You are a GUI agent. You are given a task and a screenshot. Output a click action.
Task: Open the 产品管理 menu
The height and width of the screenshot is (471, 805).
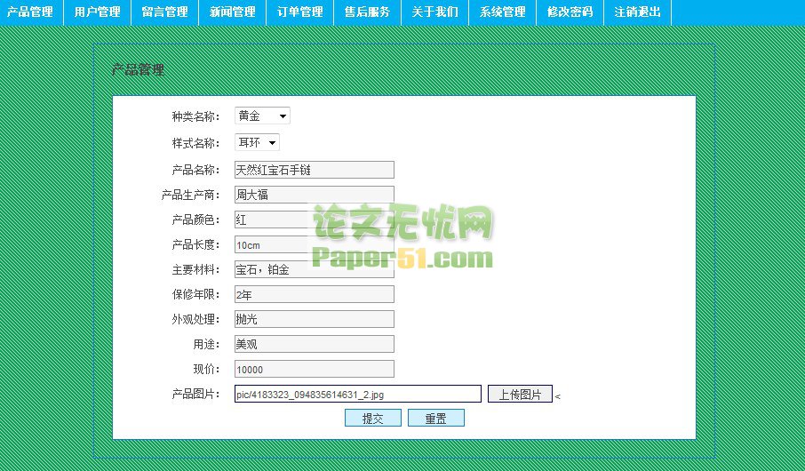pyautogui.click(x=30, y=12)
